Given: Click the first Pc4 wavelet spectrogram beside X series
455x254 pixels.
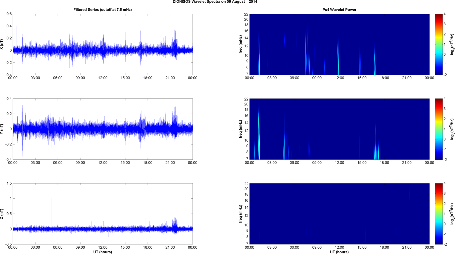Looking at the screenshot, I should click(339, 44).
